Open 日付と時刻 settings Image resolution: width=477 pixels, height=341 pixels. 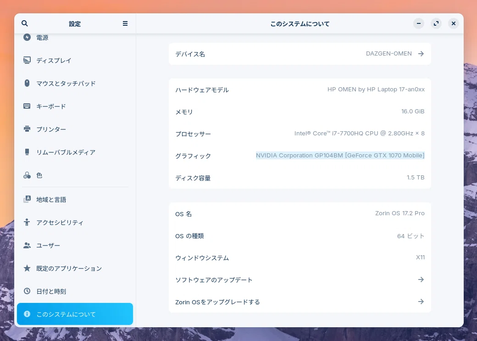tap(75, 291)
